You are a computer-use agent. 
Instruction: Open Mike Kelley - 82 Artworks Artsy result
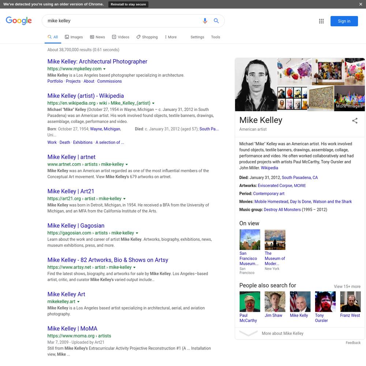[x=108, y=260]
